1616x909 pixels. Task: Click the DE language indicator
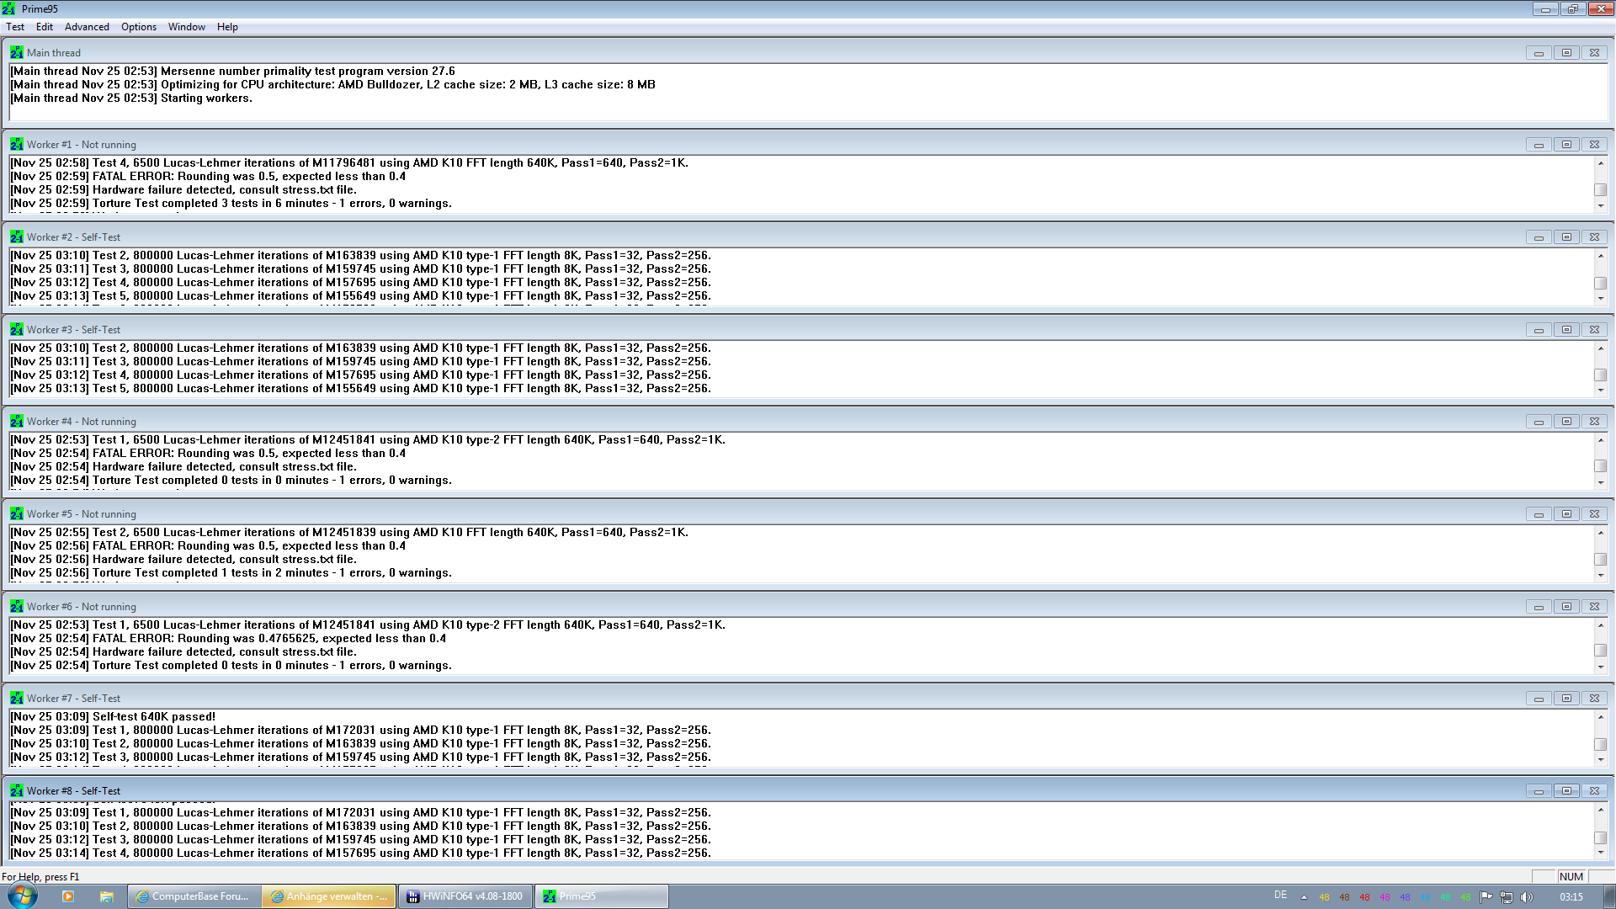[1280, 896]
